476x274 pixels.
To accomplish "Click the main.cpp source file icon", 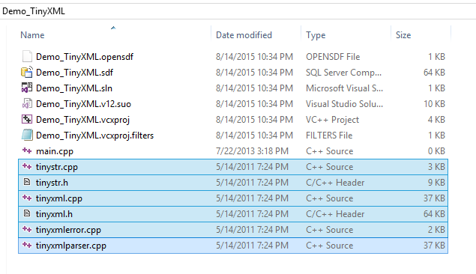I will [x=27, y=150].
